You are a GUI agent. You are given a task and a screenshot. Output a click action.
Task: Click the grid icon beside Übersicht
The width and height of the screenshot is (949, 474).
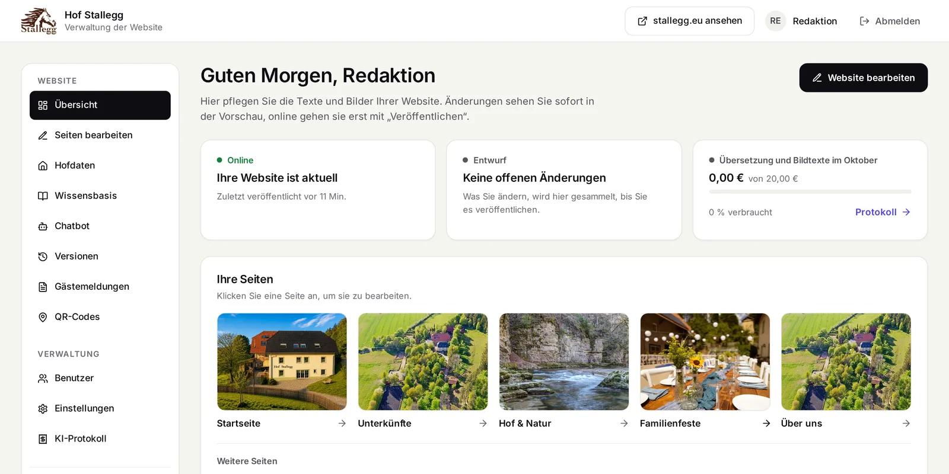click(x=43, y=105)
